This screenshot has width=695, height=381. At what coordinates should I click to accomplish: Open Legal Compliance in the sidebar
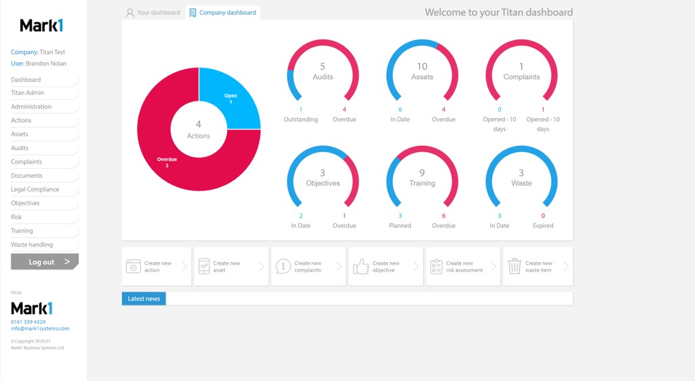pyautogui.click(x=35, y=190)
